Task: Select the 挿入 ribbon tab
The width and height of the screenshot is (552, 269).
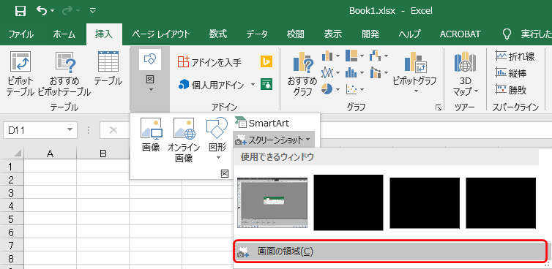Action: [104, 34]
